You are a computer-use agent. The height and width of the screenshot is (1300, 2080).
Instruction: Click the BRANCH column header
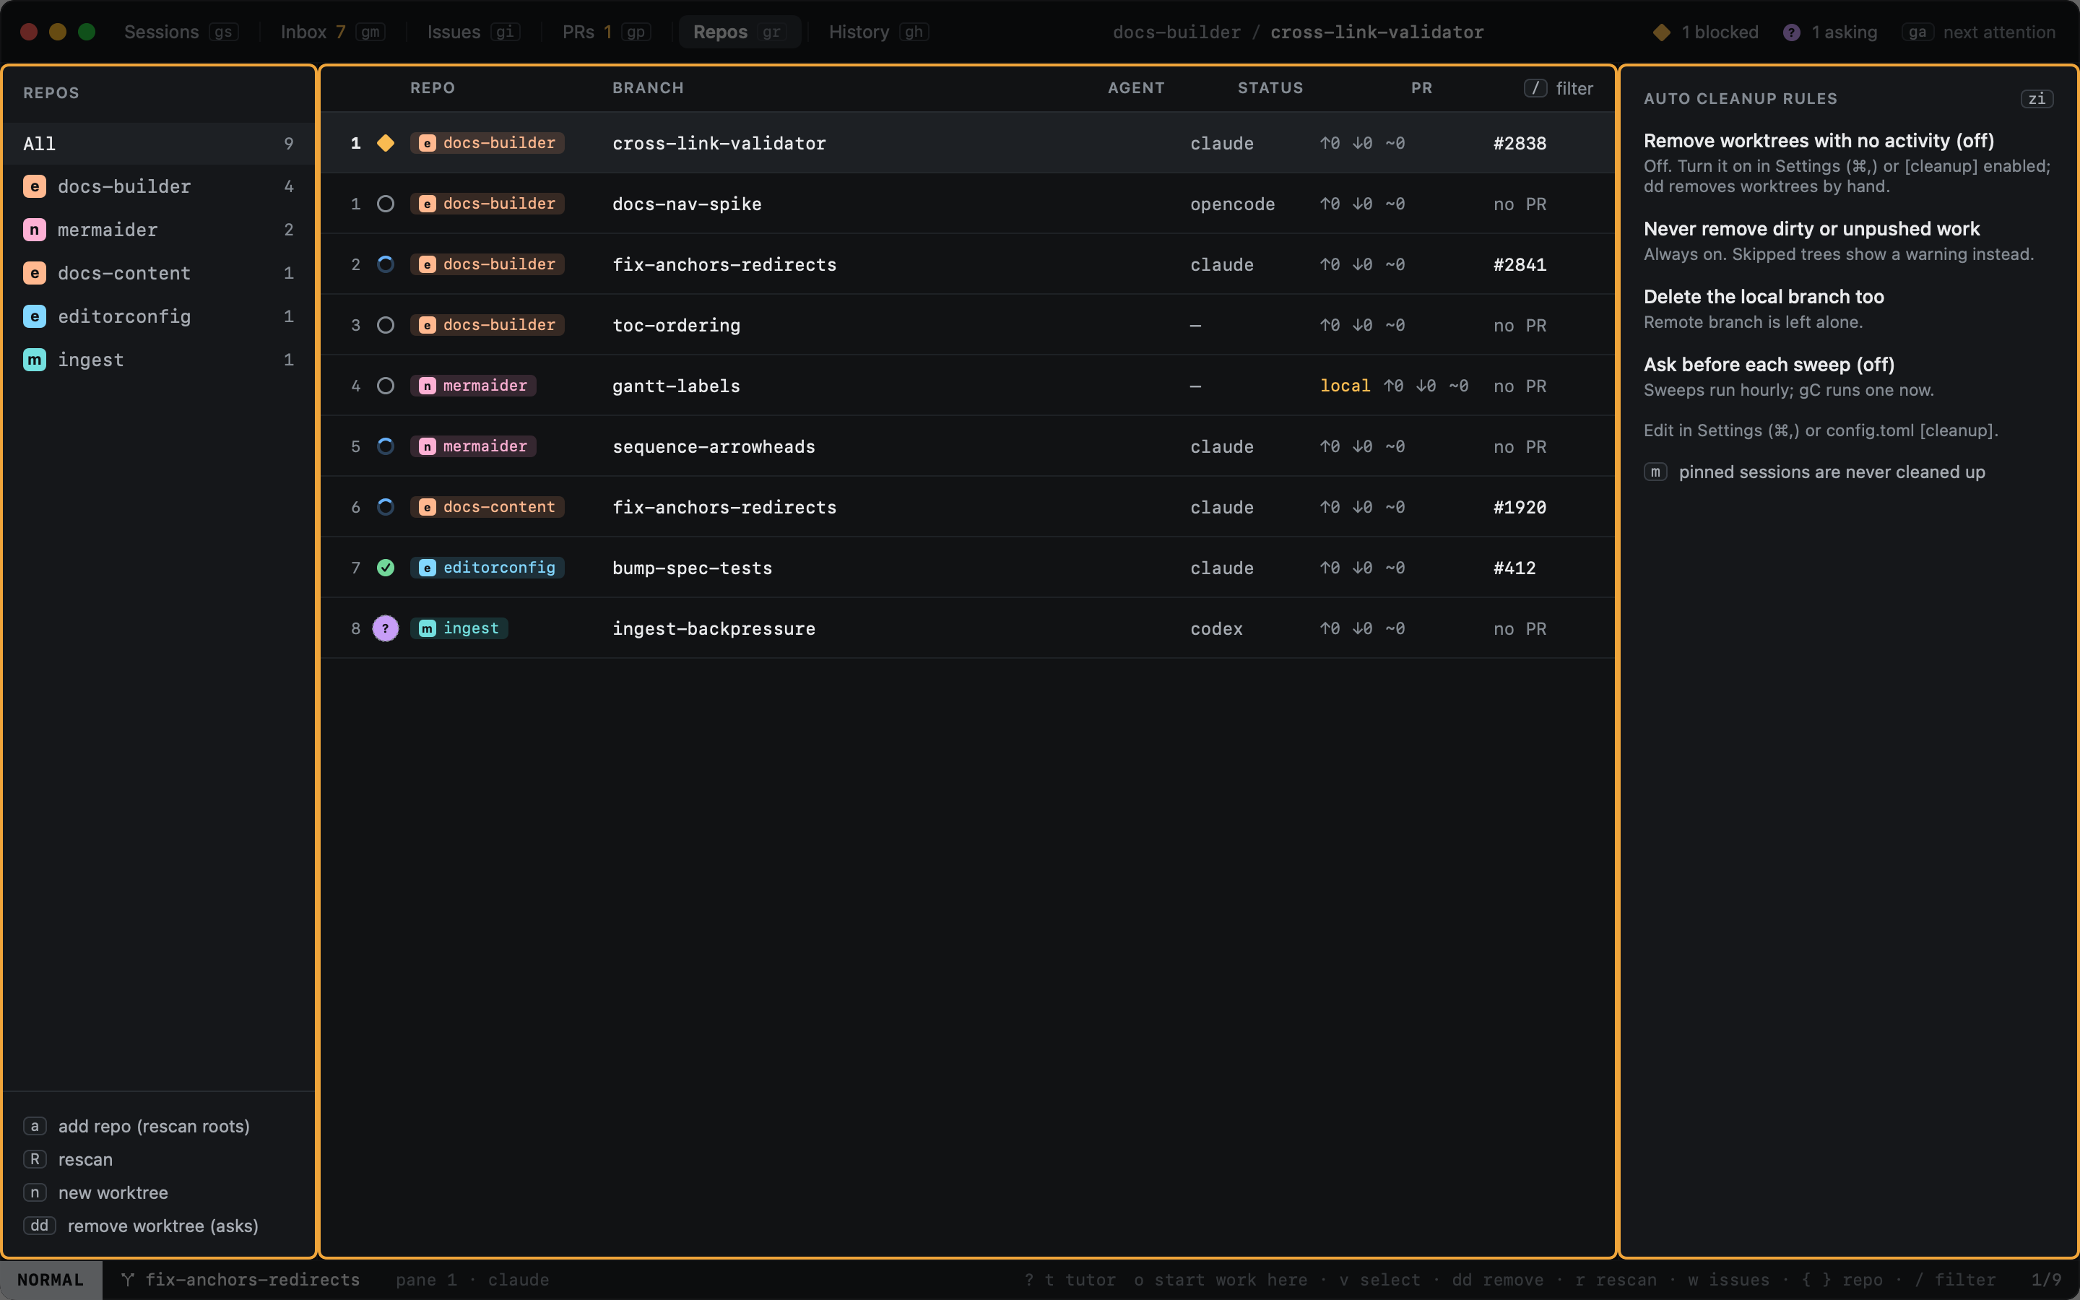(x=648, y=87)
